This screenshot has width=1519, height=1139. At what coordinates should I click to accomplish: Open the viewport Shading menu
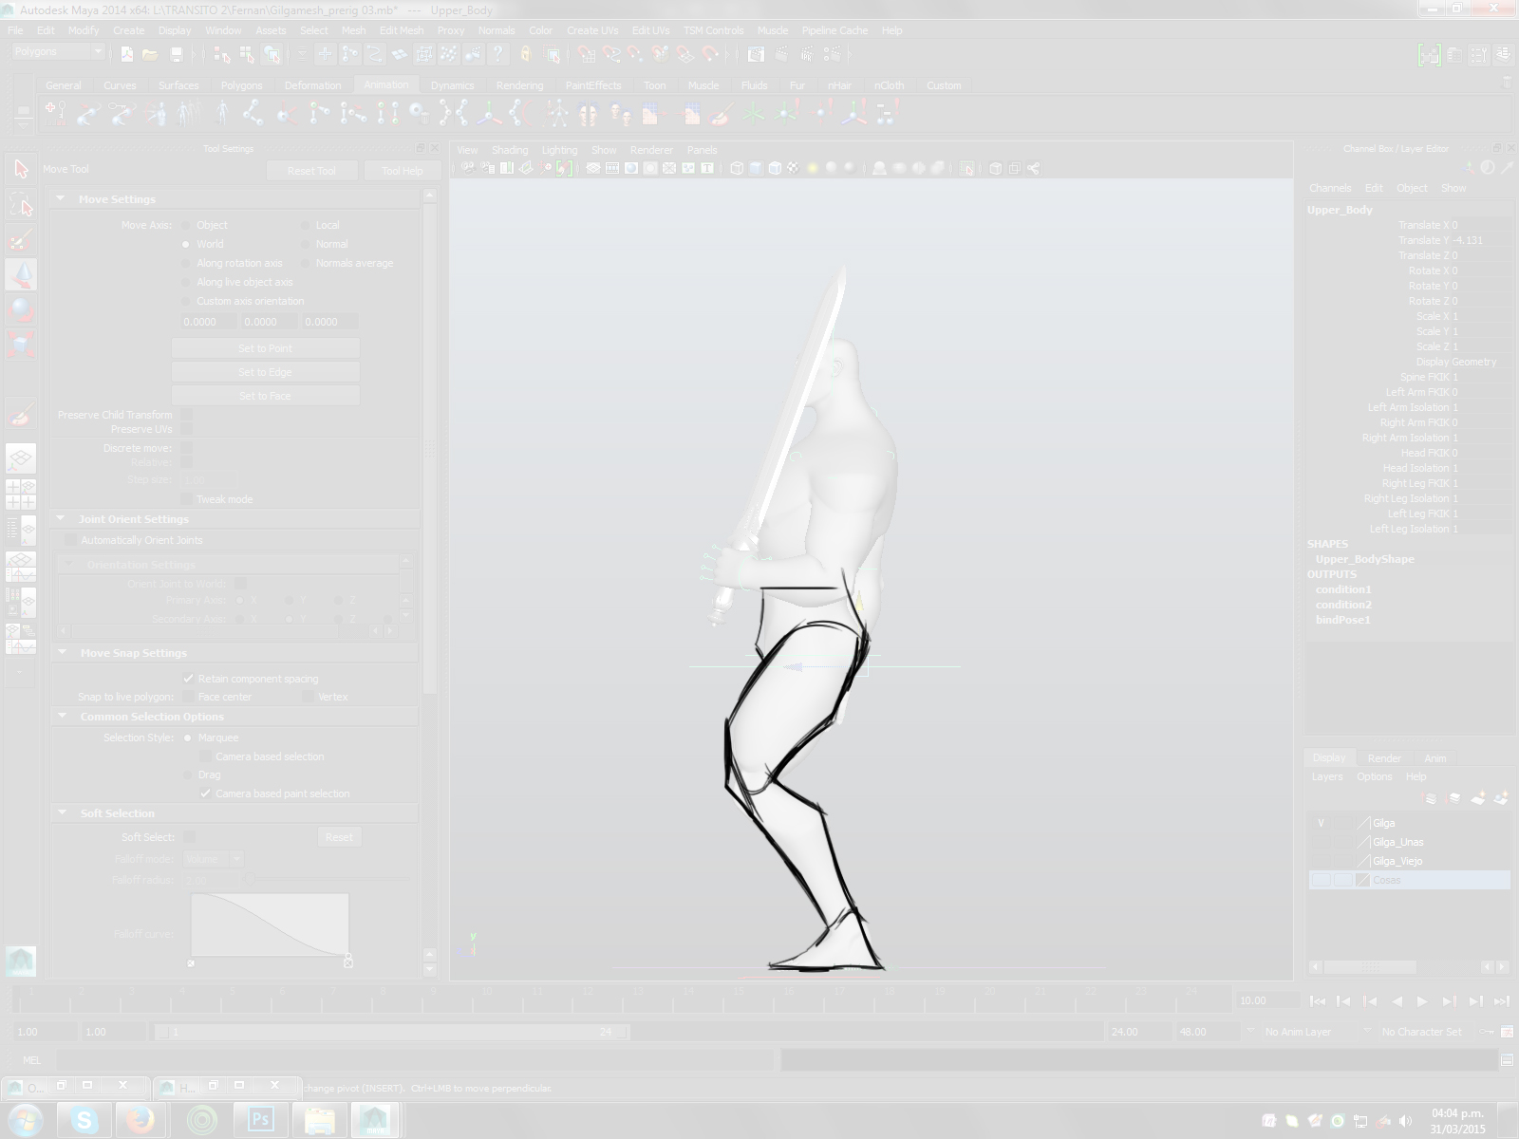(509, 150)
